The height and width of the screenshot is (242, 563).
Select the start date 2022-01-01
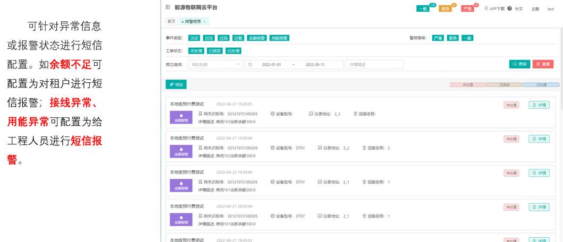point(272,65)
